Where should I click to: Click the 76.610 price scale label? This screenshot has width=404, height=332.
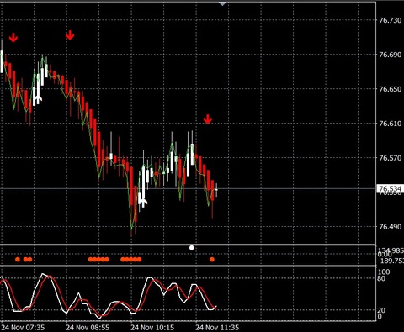[390, 124]
